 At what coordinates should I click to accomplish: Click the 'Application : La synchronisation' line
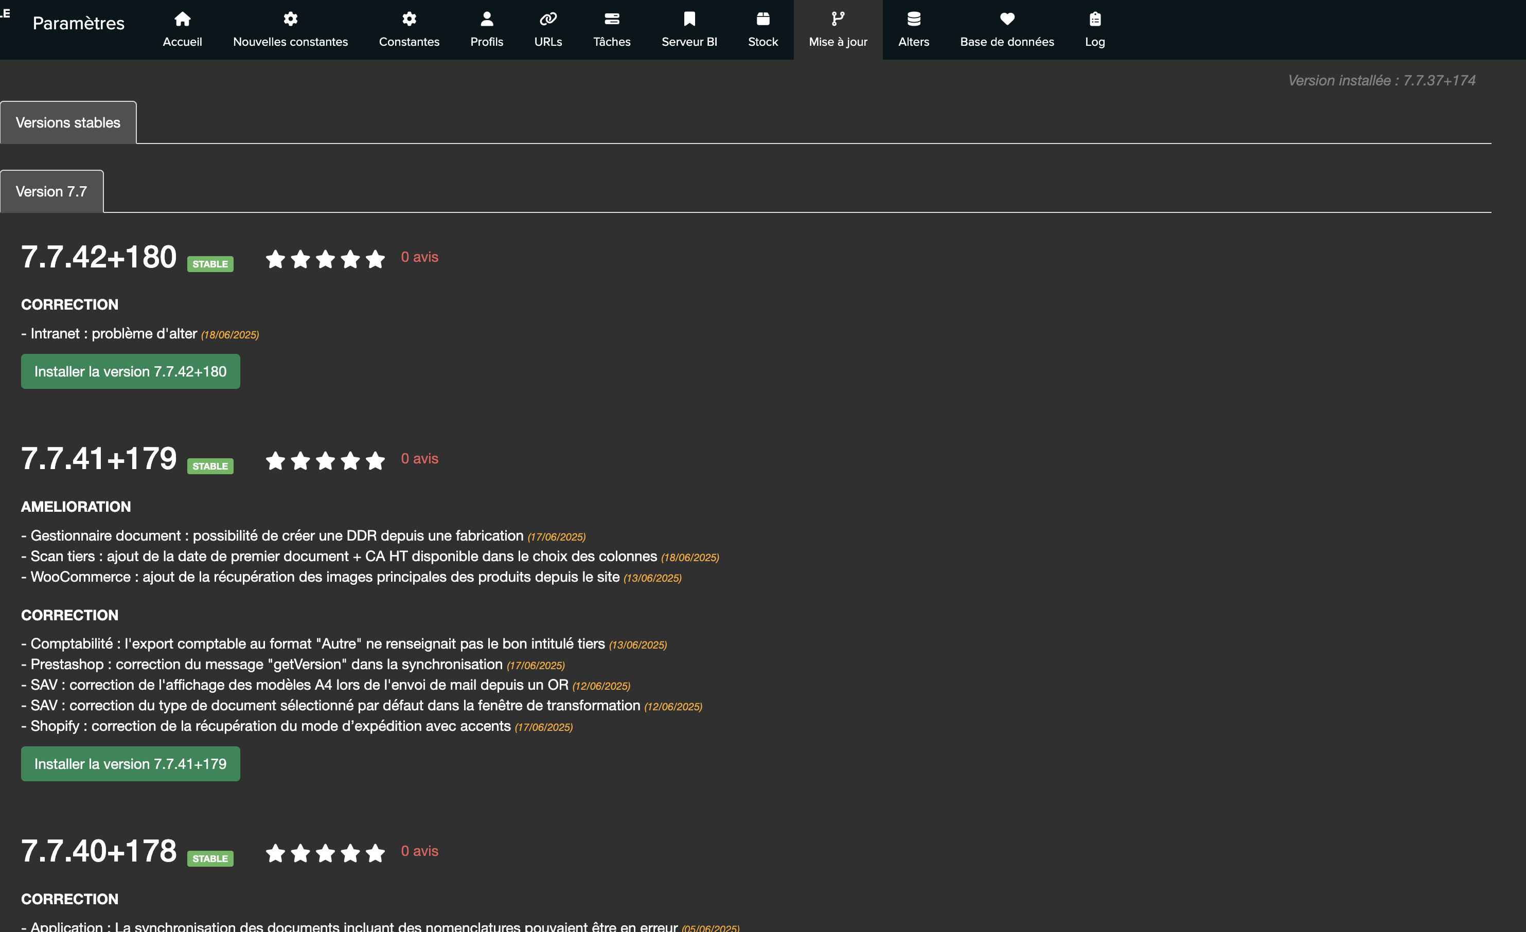(x=380, y=926)
